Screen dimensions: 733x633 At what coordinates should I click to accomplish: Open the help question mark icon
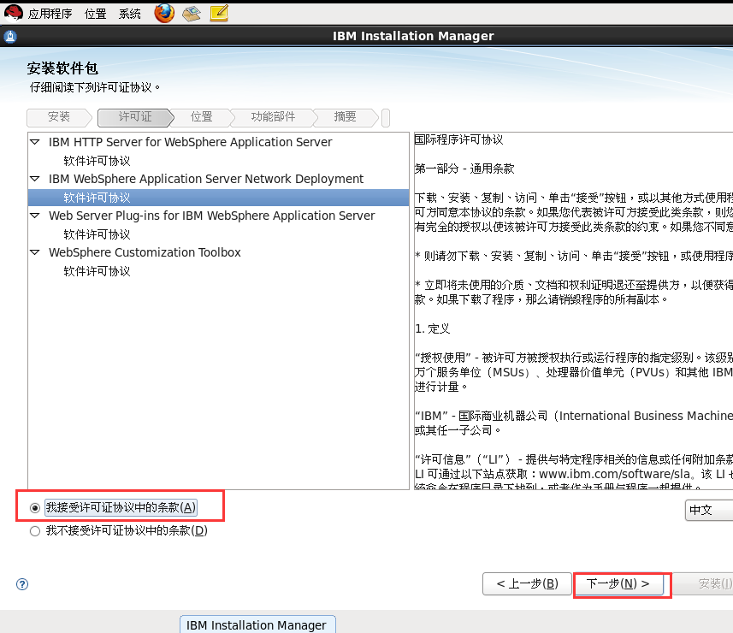(x=22, y=584)
